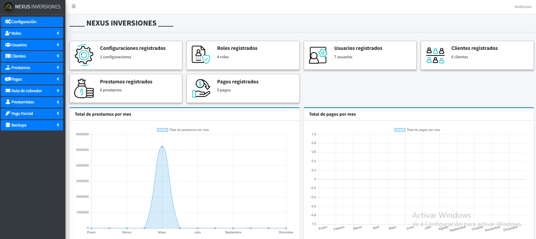Viewport: 536px width, 239px height.
Task: Open the Anderson user link
Action: tap(523, 6)
